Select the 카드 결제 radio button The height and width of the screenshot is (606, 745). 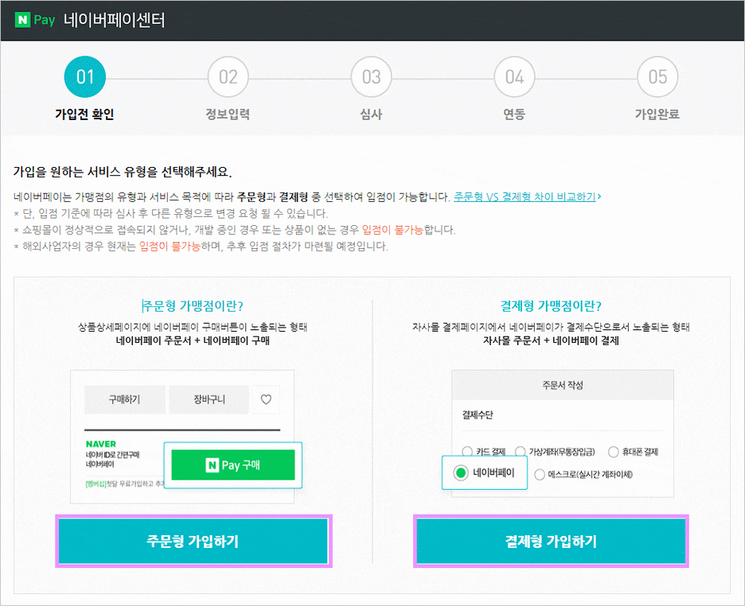coord(467,451)
